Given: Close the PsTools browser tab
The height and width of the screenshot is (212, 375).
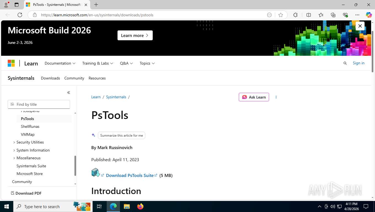Looking at the screenshot, I should pos(86,5).
